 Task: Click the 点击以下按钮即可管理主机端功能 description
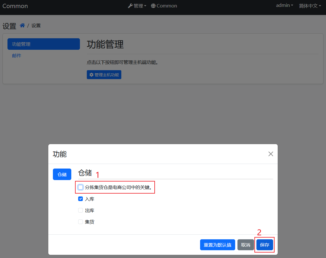[x=122, y=62]
